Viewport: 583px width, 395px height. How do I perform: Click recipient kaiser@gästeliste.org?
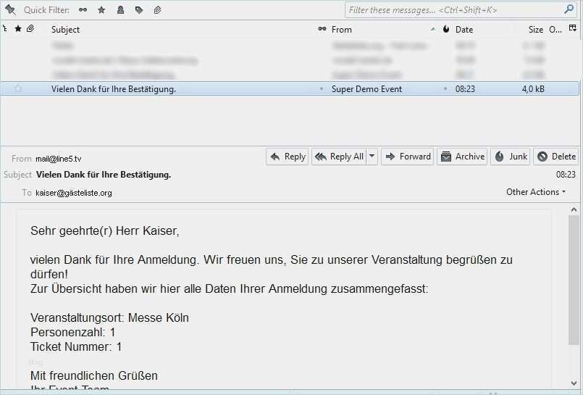74,193
